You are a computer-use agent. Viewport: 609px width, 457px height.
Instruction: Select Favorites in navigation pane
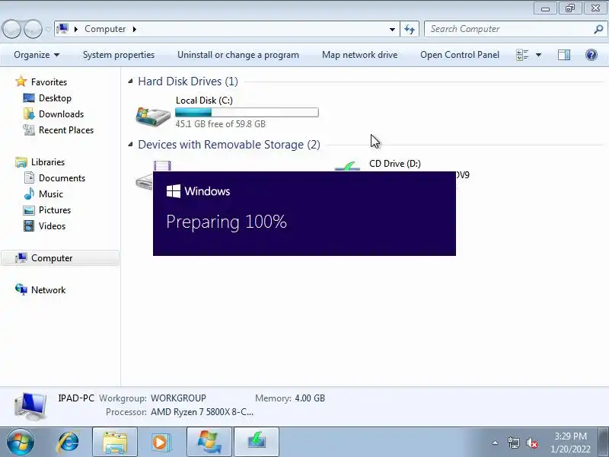49,82
